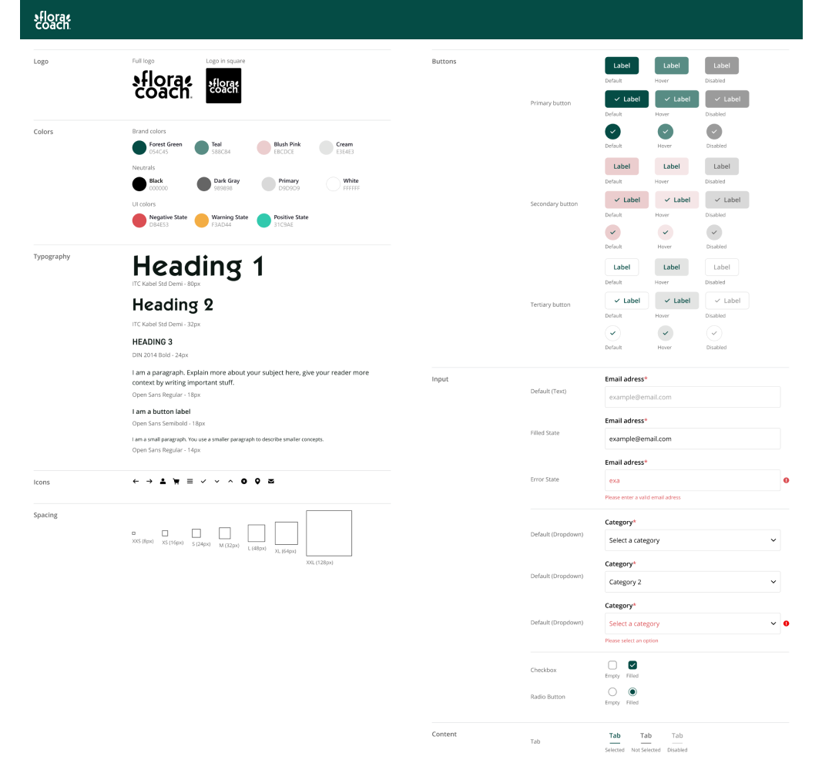Click the Flora Coach logo in green header
Screen dimensions: 822x770
tap(52, 21)
